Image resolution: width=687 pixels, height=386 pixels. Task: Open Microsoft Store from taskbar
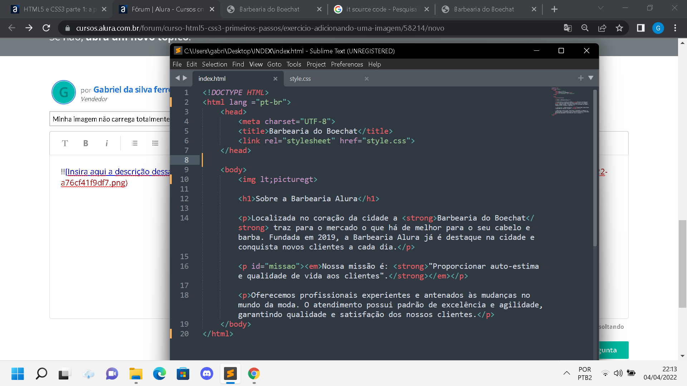(x=183, y=374)
